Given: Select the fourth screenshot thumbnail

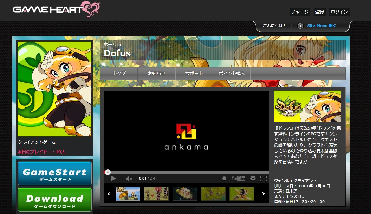Looking at the screenshot, I should click(x=213, y=194).
